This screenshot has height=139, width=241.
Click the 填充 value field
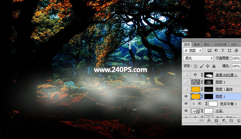click(x=236, y=66)
